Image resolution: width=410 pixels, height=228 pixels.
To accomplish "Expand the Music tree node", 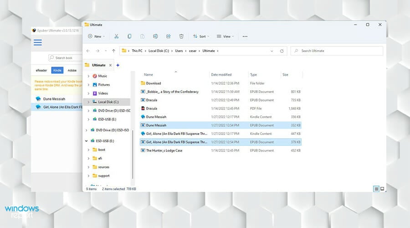I will 88,76.
